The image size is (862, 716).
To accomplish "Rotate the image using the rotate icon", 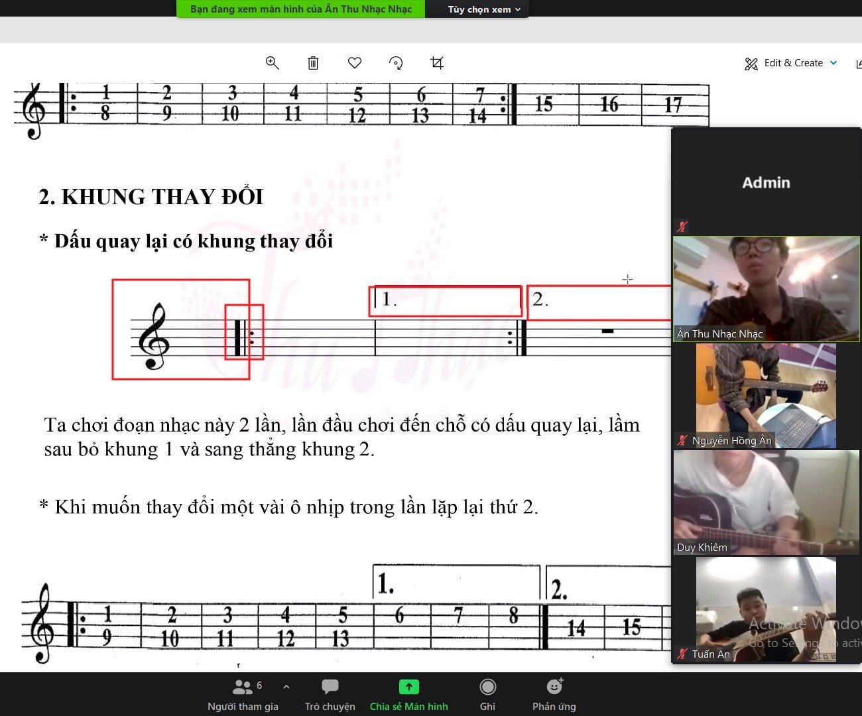I will coord(396,63).
